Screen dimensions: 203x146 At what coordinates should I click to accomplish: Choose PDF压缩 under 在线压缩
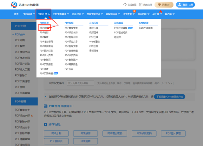(94, 37)
